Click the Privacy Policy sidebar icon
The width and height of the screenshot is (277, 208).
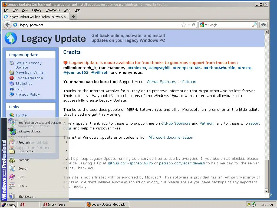pyautogui.click(x=12, y=94)
